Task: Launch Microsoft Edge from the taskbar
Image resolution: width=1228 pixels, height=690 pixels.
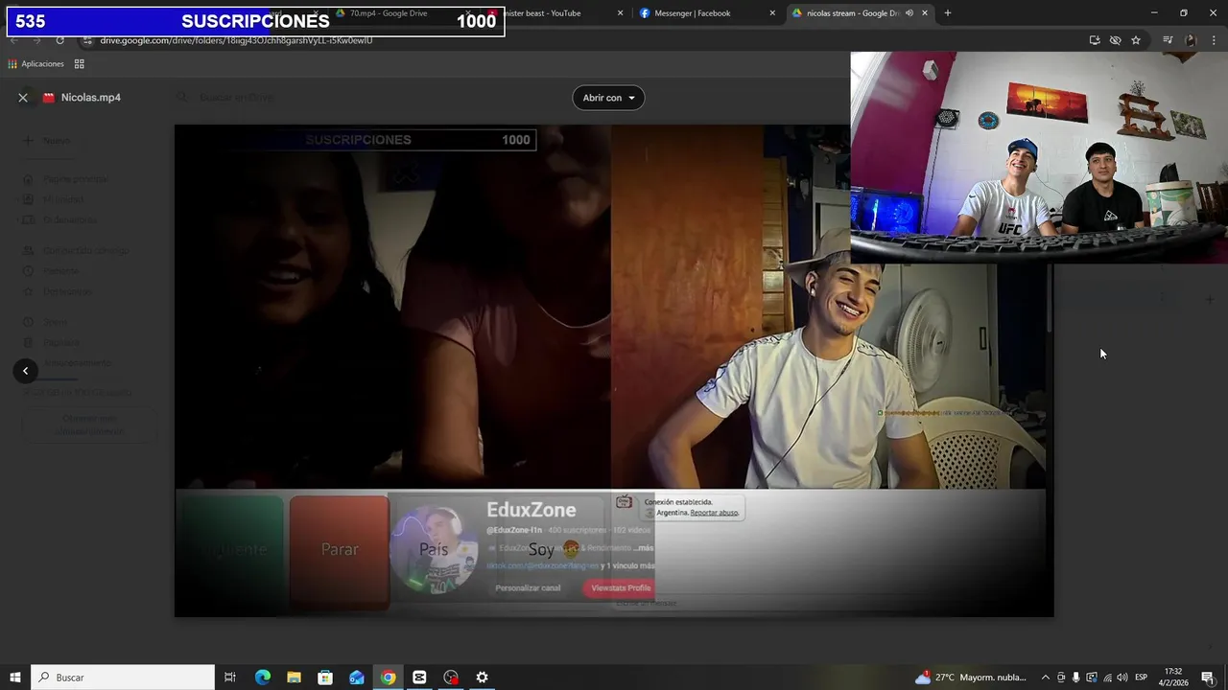Action: [x=263, y=678]
